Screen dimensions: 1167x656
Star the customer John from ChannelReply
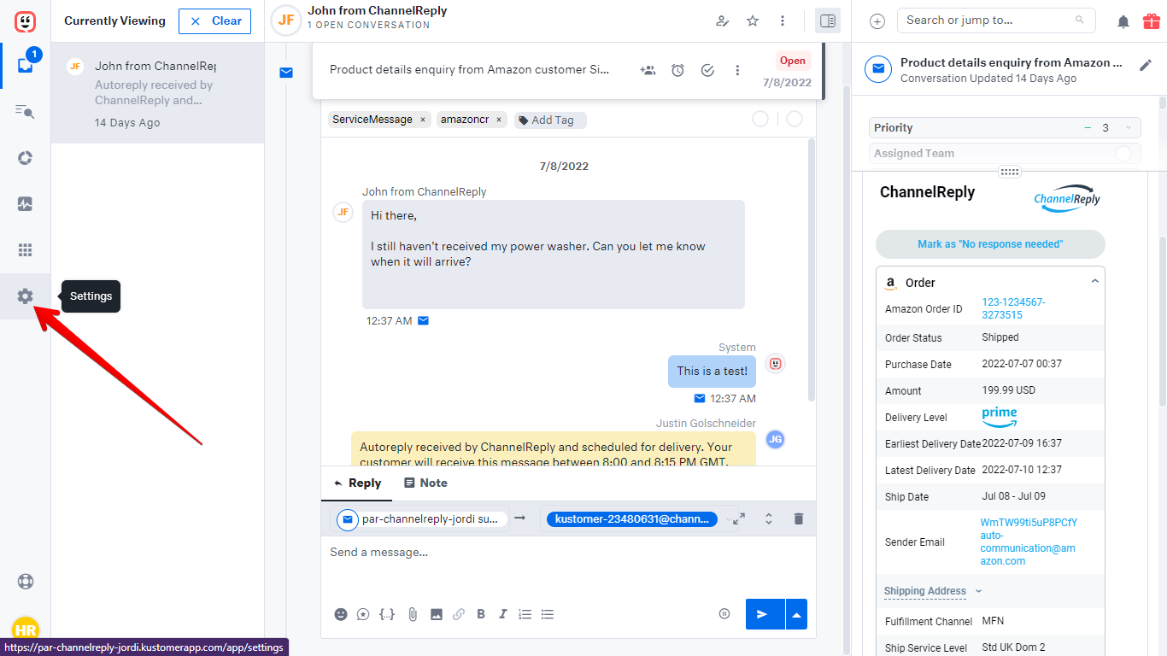pyautogui.click(x=753, y=20)
